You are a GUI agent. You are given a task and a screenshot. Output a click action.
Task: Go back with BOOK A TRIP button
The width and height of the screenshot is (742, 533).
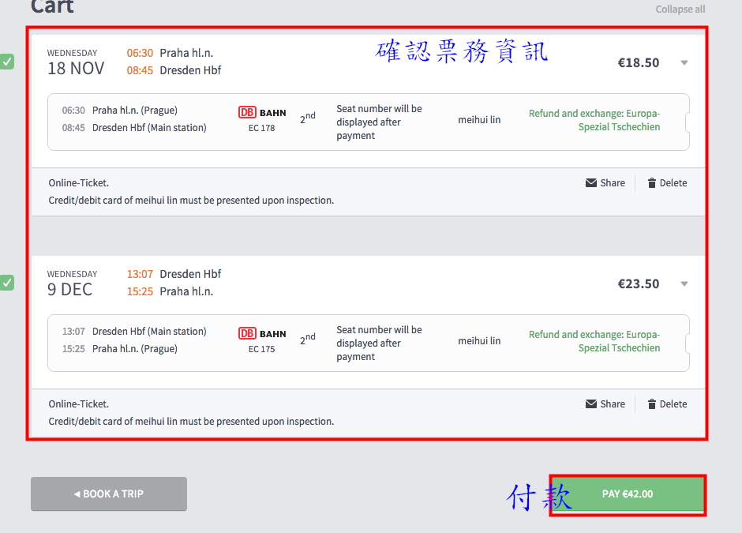109,494
